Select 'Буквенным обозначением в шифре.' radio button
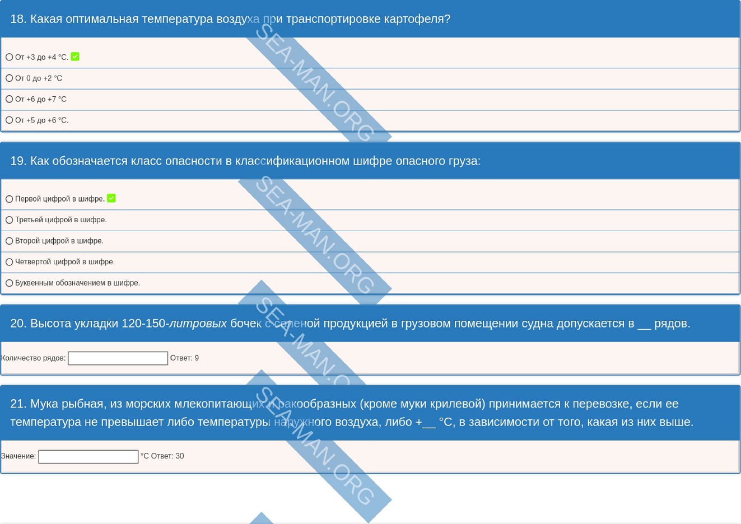This screenshot has width=741, height=524. click(x=9, y=283)
